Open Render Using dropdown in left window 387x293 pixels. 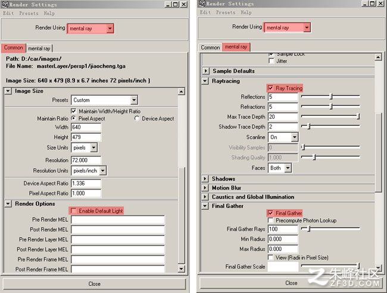pyautogui.click(x=90, y=29)
